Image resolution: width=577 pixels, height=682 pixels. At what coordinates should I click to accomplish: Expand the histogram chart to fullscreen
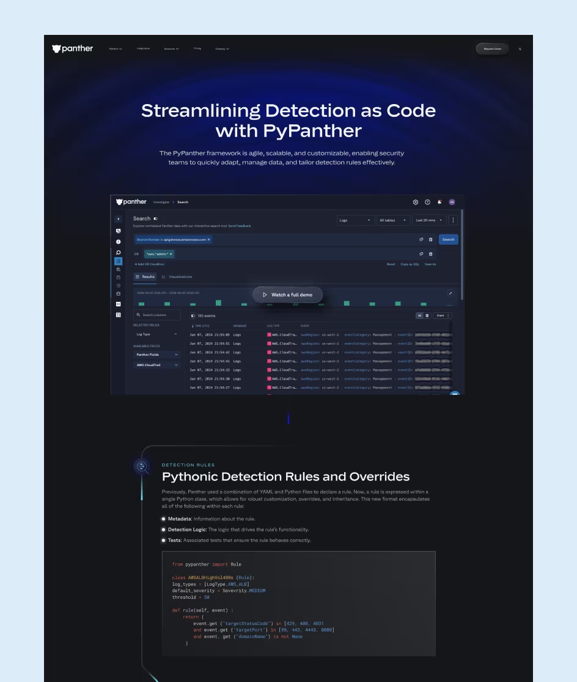[450, 293]
